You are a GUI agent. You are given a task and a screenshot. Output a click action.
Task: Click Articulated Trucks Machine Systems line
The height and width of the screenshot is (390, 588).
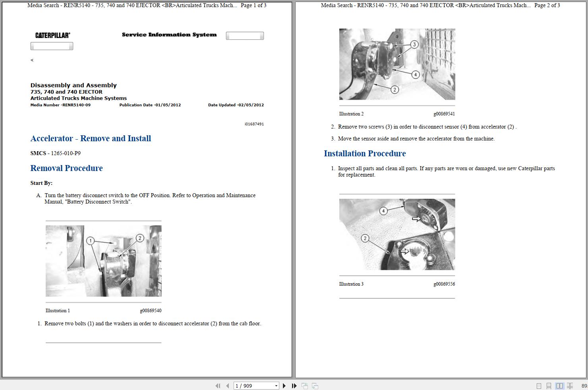[79, 98]
